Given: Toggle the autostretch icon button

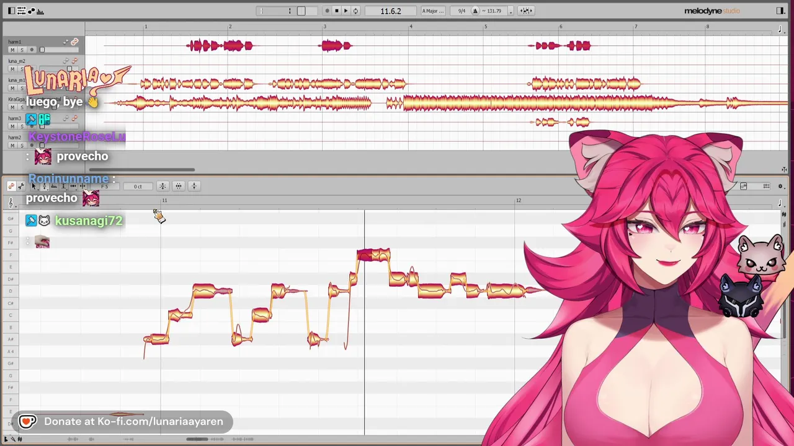Looking at the screenshot, I should pos(526,11).
